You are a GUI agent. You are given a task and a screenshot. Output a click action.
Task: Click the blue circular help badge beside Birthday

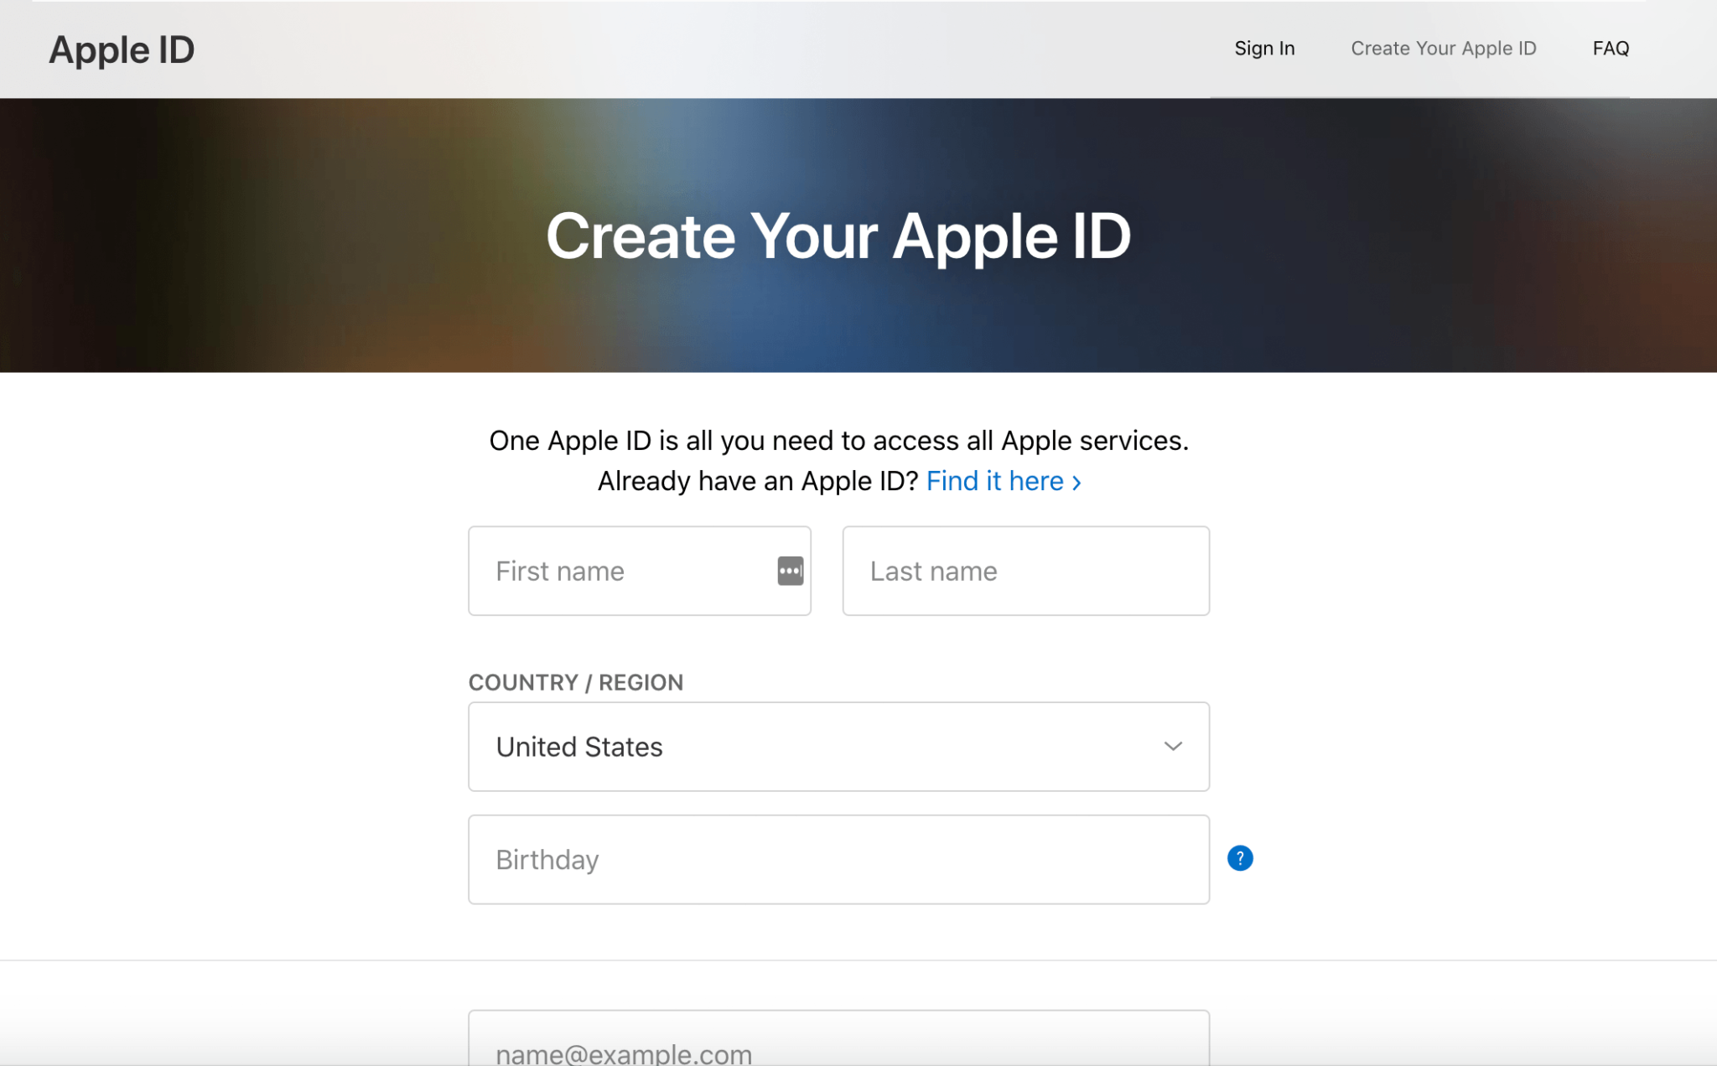(1241, 858)
